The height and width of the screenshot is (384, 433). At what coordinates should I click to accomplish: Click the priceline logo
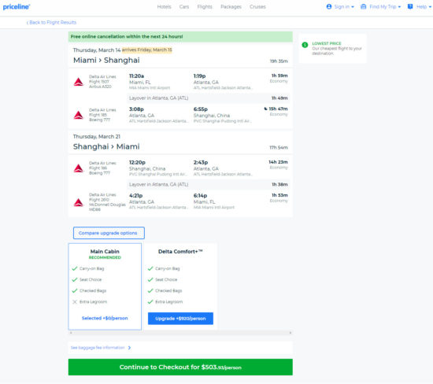point(17,7)
